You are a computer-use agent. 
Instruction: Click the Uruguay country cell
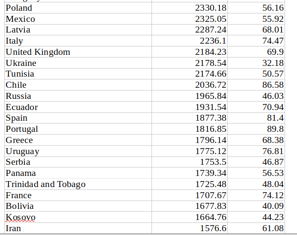78,151
